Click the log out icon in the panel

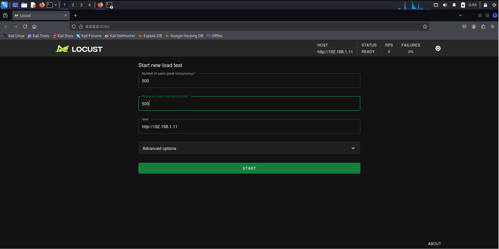494,5
